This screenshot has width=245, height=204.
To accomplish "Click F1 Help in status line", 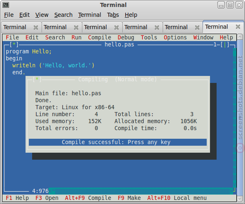I will coord(17,198).
